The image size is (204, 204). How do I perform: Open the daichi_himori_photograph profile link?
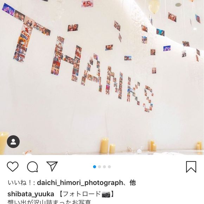click(x=80, y=183)
